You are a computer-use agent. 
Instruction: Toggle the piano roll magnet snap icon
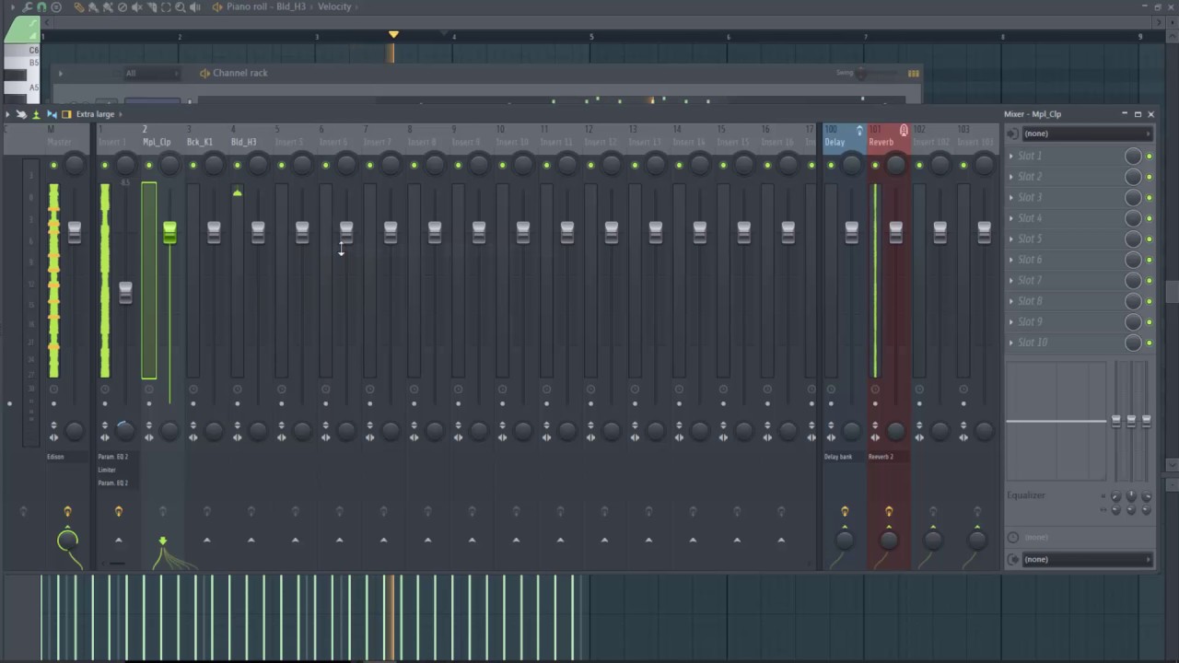click(x=41, y=6)
